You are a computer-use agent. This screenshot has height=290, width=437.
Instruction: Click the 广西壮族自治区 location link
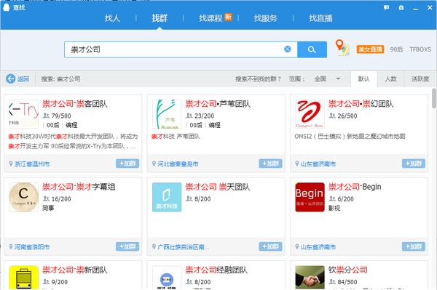183,247
